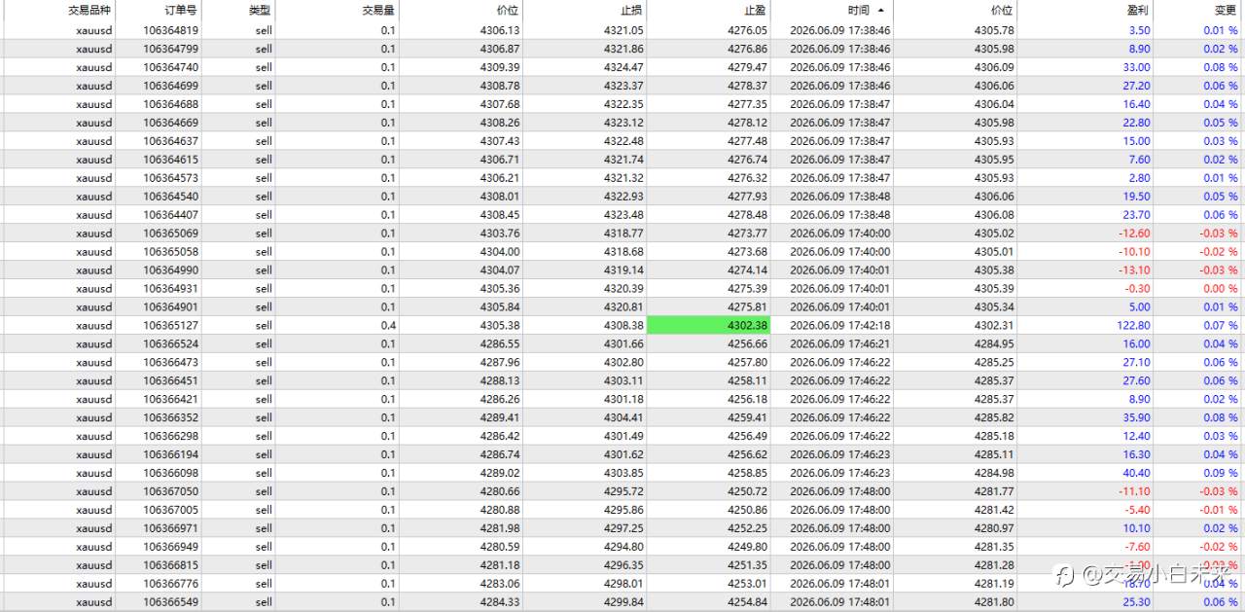1245x612 pixels.
Task: Click the profit value 25.30
Action: pyautogui.click(x=1137, y=603)
